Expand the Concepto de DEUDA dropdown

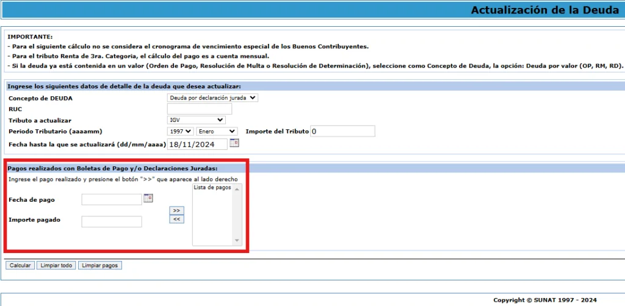[212, 98]
